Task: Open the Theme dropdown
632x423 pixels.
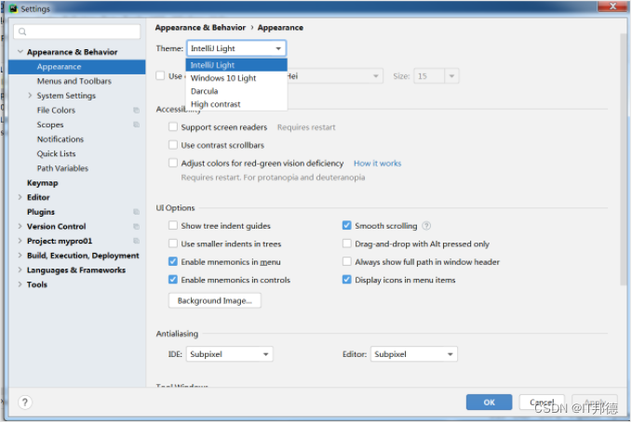Action: [x=236, y=48]
